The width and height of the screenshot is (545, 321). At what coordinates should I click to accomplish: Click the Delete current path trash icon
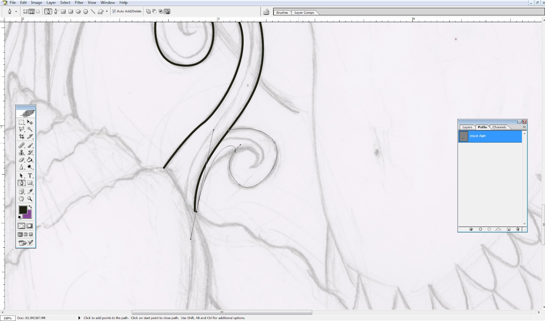[x=517, y=229]
